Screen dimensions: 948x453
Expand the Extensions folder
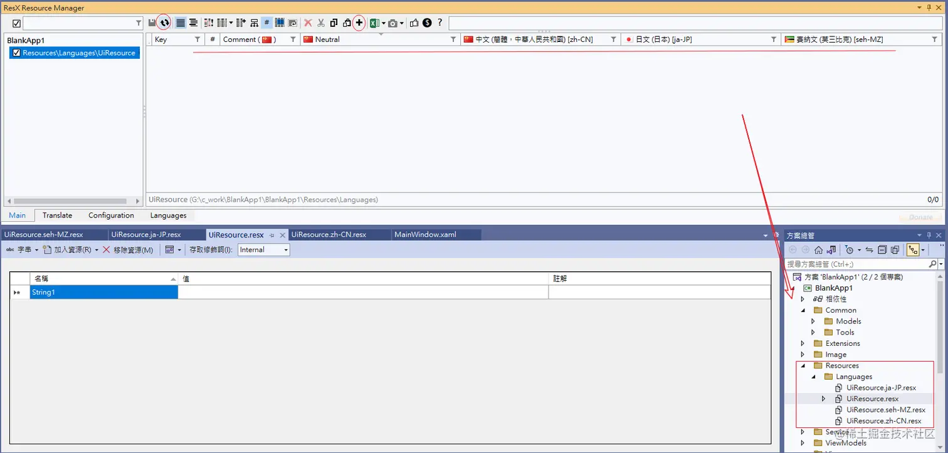pyautogui.click(x=803, y=343)
